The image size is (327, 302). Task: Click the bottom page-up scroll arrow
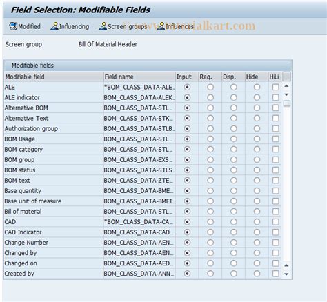click(286, 265)
